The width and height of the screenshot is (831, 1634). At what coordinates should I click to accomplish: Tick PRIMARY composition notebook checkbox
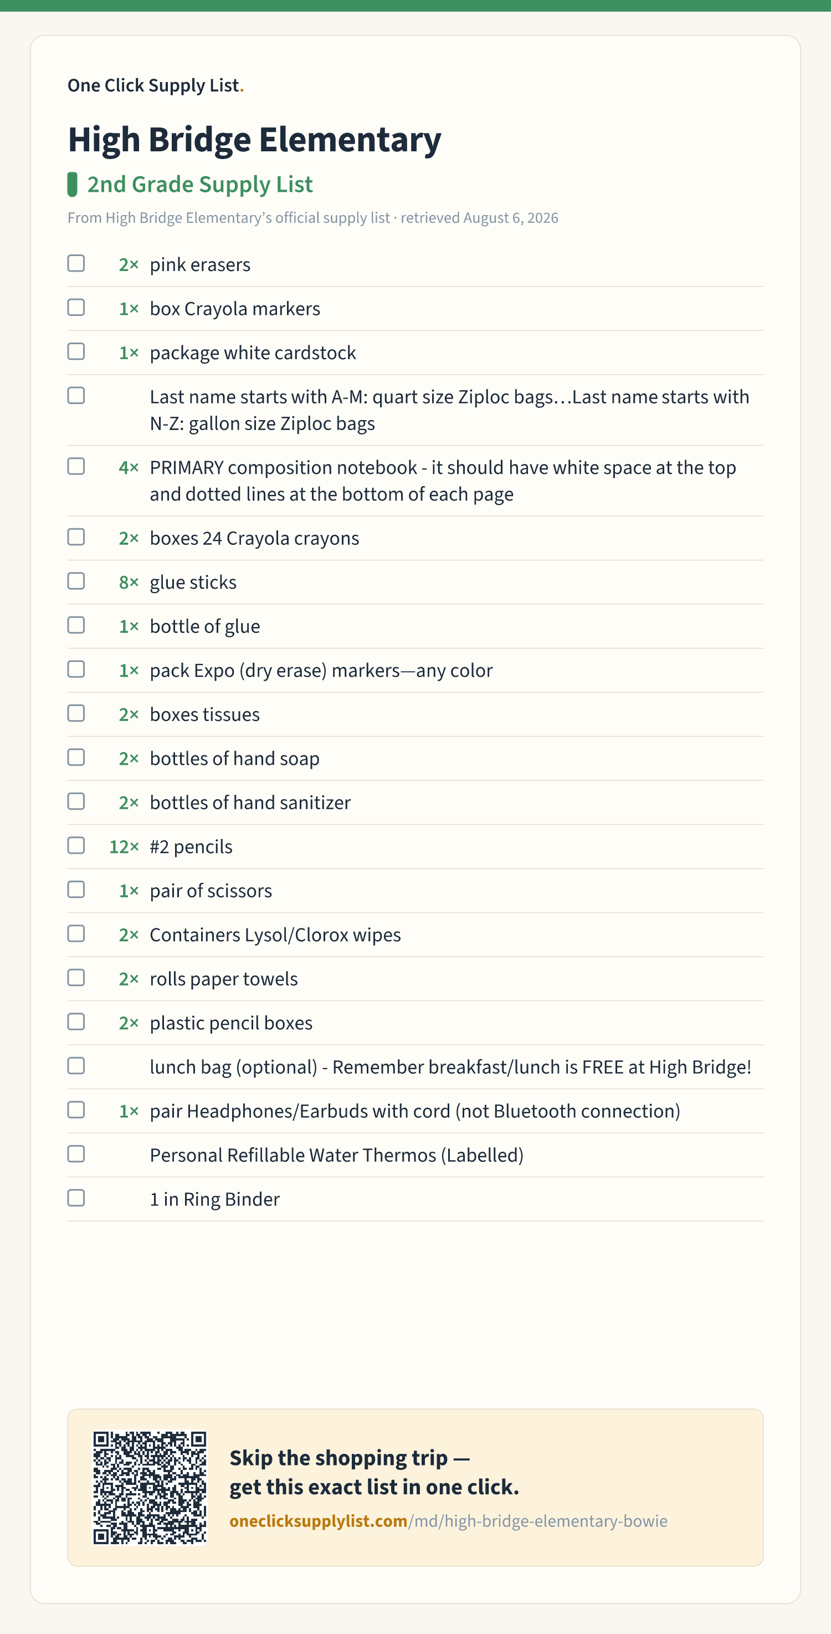tap(76, 466)
